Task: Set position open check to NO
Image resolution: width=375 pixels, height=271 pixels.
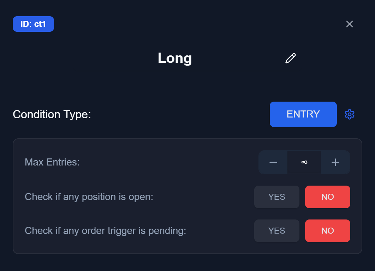Action: 328,197
